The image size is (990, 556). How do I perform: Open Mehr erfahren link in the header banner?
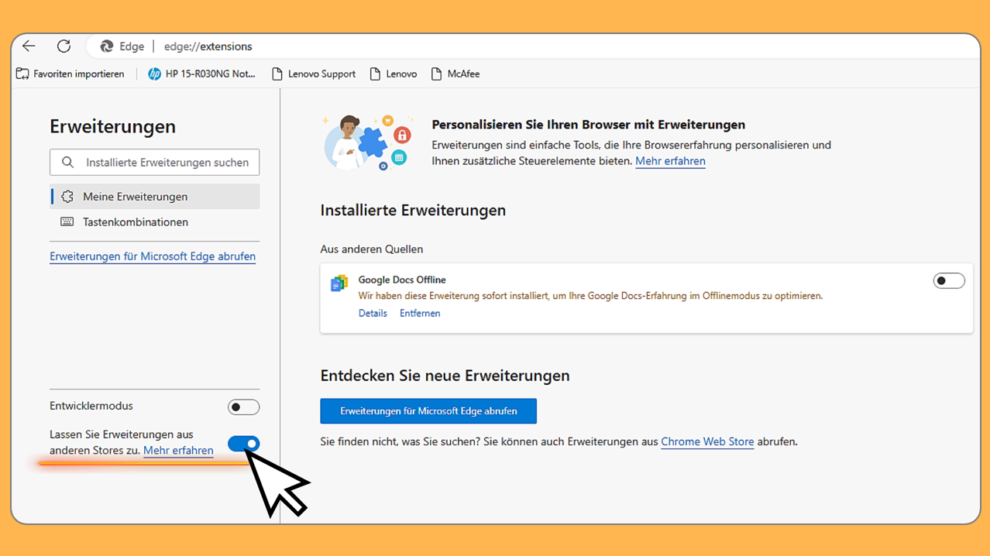pyautogui.click(x=670, y=161)
